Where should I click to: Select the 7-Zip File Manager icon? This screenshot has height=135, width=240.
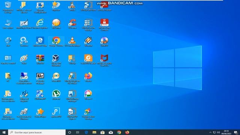pos(40,78)
